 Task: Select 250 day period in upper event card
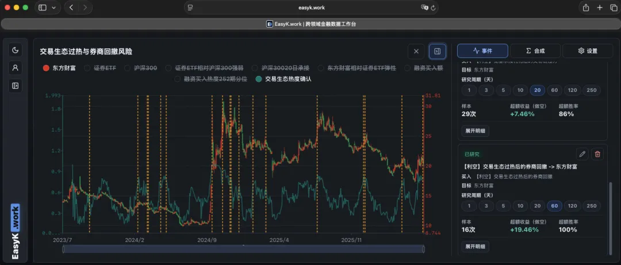tap(591, 90)
